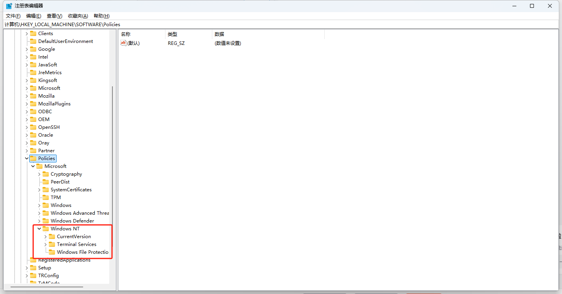Screen dimensions: 562x294
Task: Click the Windows Defender folder icon
Action: coord(46,221)
